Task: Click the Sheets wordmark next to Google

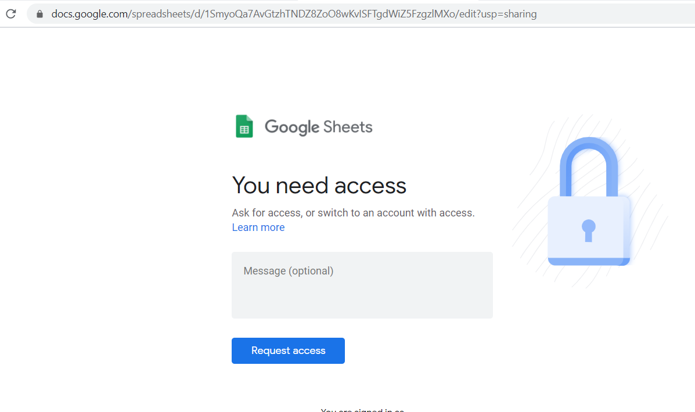Action: (348, 127)
